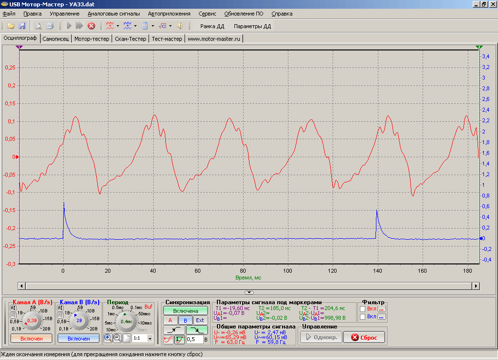498x360 pixels.
Task: Expand dropdown arrow beside blue waveform icon
Action: pos(135,26)
